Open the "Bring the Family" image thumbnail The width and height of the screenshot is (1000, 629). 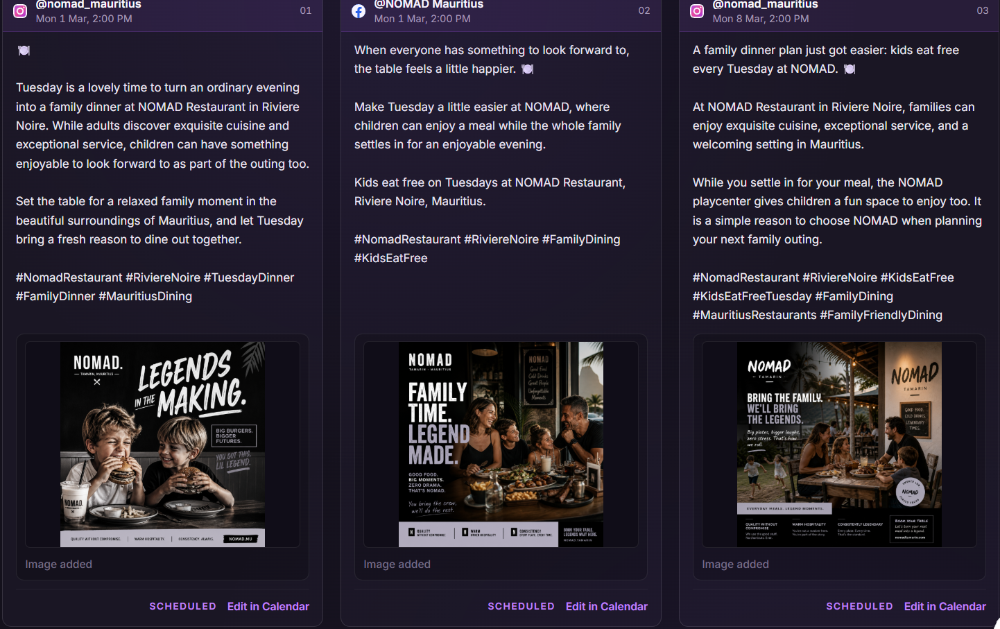(x=839, y=445)
